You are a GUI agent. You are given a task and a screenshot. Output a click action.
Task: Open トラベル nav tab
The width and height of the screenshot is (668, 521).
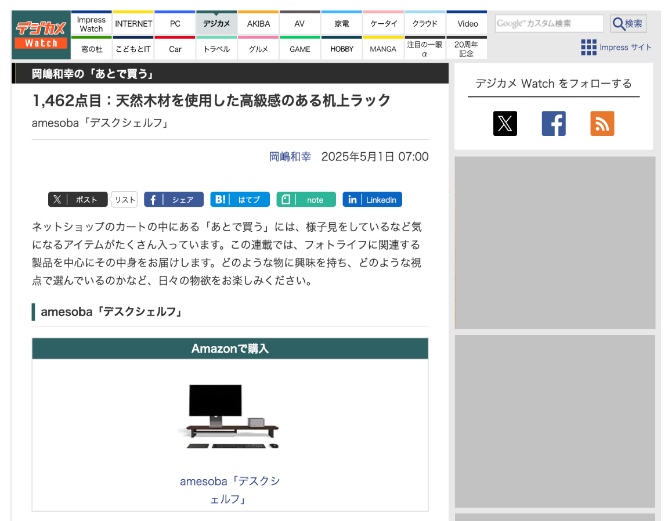216,49
